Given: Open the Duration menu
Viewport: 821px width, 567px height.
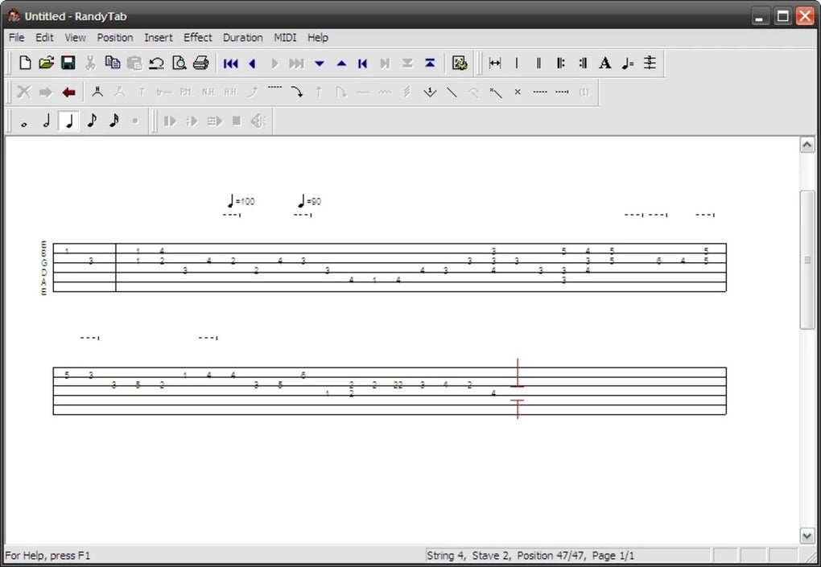Looking at the screenshot, I should point(242,37).
